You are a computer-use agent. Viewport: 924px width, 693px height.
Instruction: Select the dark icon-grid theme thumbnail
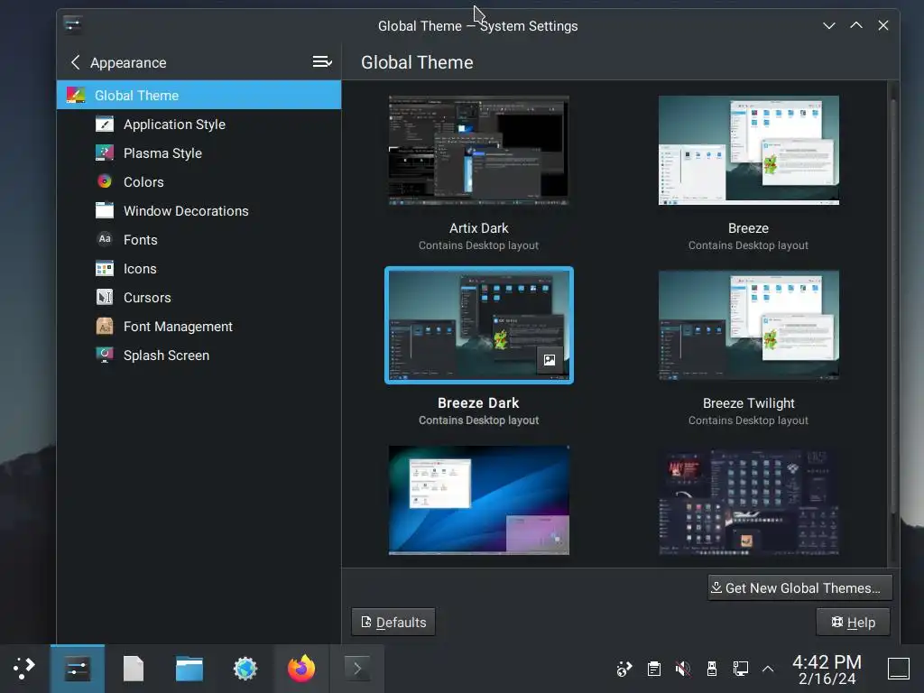tap(748, 500)
